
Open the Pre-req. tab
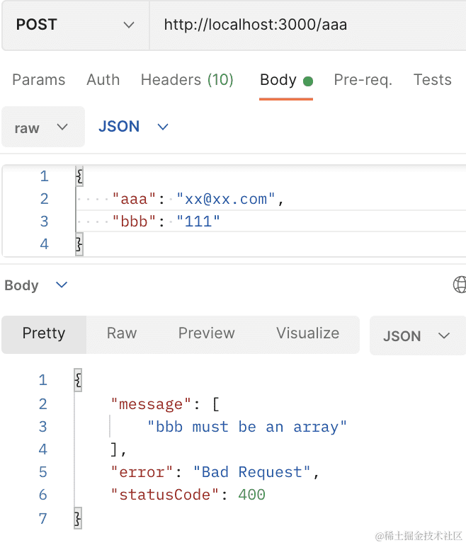point(363,80)
